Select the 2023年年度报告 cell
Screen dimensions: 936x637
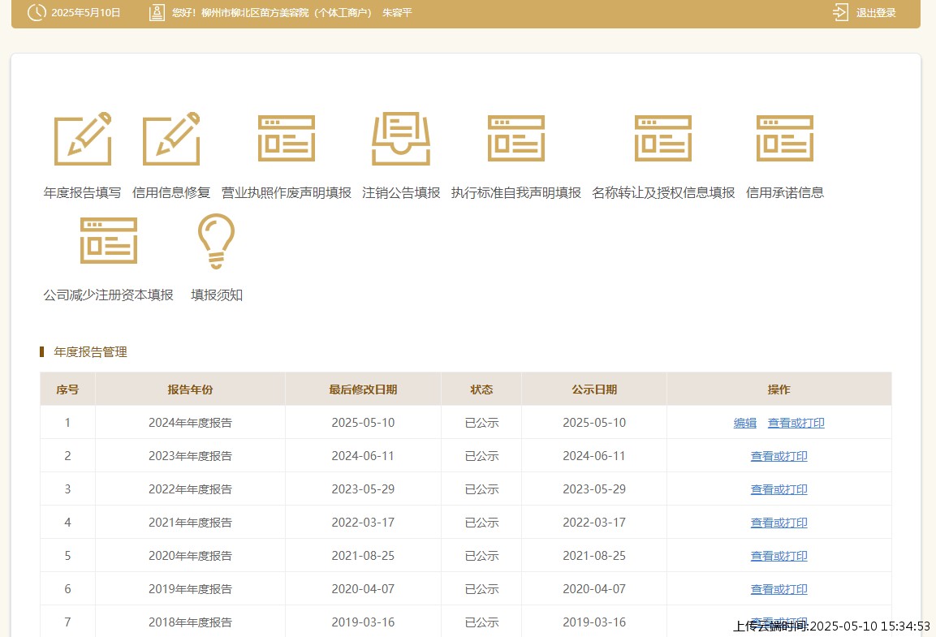(191, 456)
